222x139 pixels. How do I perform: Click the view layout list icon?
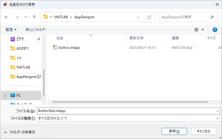pos(196,30)
